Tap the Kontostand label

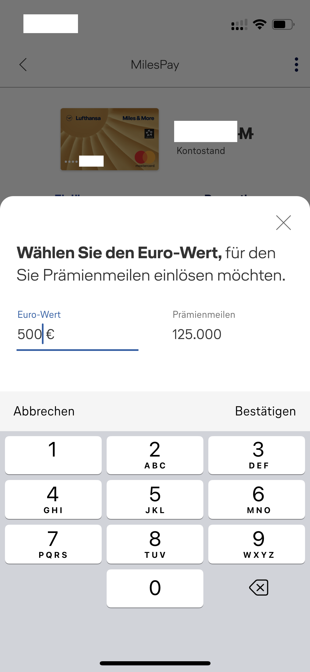click(201, 151)
